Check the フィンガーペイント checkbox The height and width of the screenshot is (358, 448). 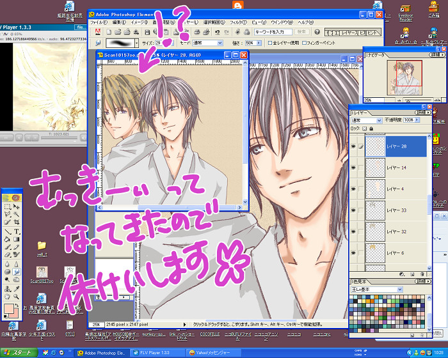304,43
